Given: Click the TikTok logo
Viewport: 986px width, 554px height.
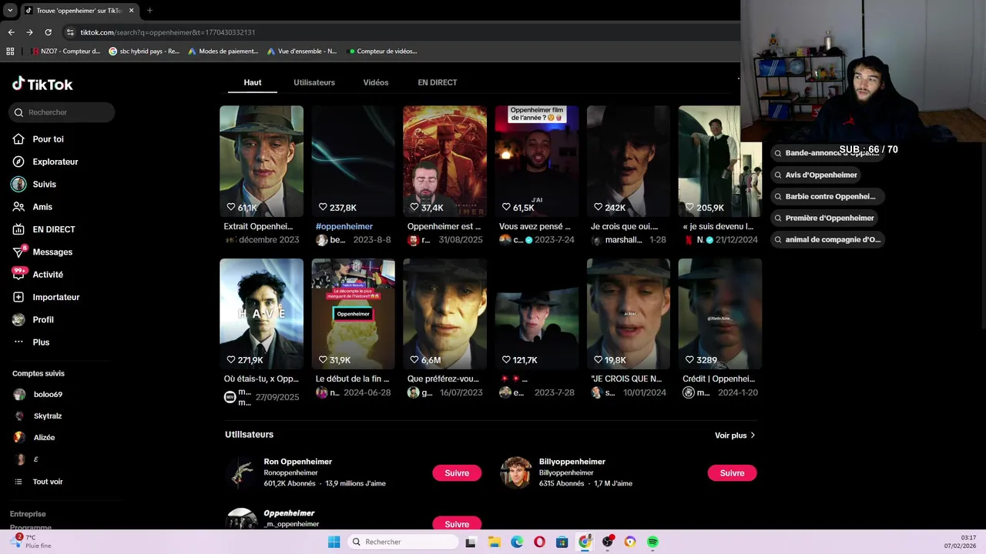Looking at the screenshot, I should pos(42,84).
